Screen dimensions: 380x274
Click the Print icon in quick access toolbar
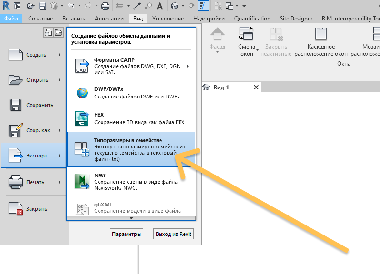pos(105,6)
